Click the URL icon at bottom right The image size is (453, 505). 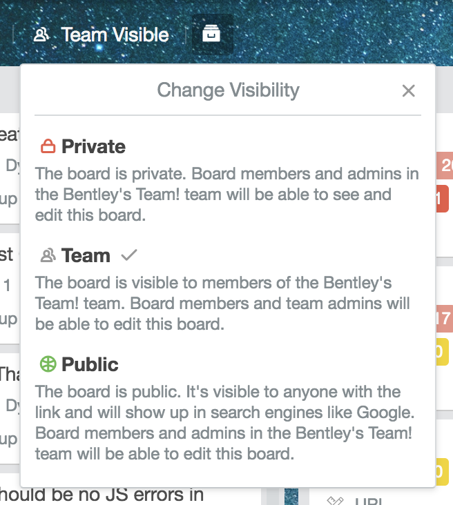[x=335, y=500]
